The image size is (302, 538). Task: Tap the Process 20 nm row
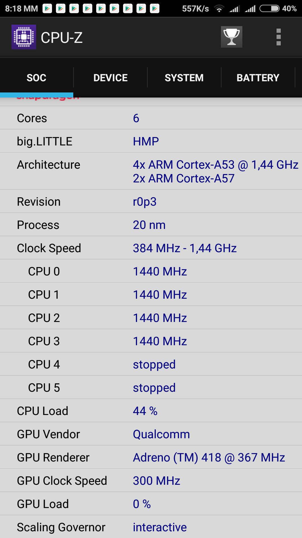(x=151, y=225)
